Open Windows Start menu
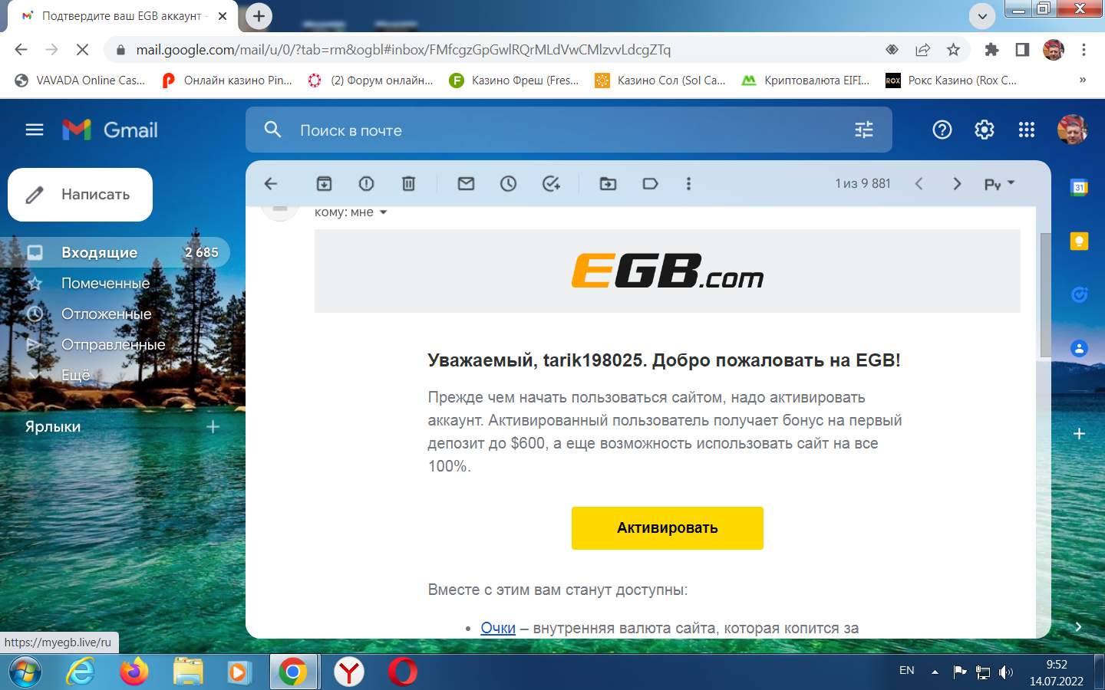This screenshot has height=690, width=1105. (x=25, y=672)
